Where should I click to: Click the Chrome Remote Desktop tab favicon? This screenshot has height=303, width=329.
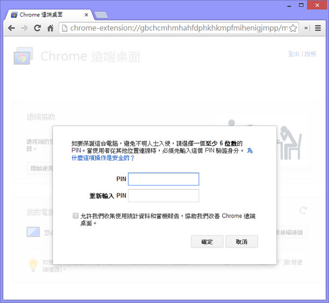point(14,15)
